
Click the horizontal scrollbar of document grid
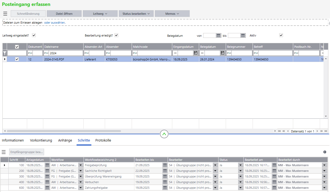tap(64, 131)
